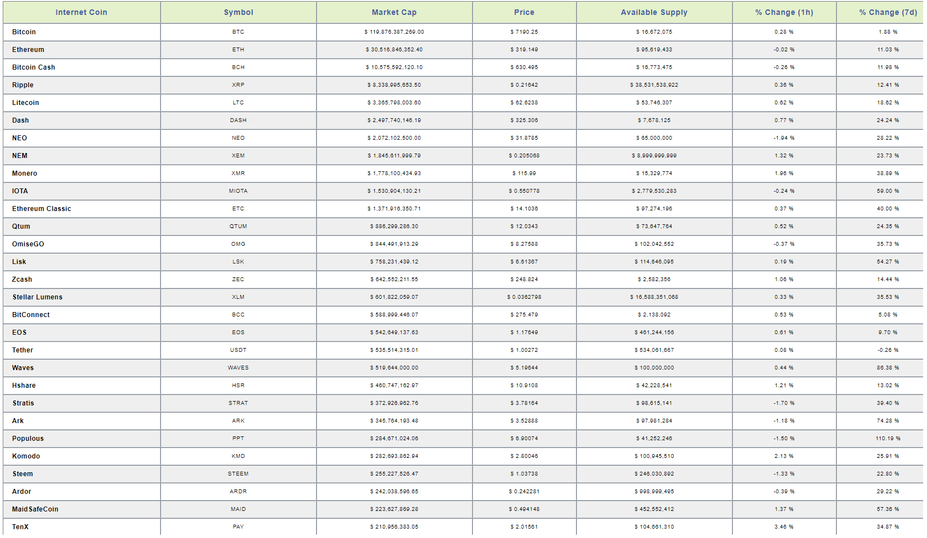Select the Stratis coin name
The height and width of the screenshot is (538, 927).
click(23, 403)
